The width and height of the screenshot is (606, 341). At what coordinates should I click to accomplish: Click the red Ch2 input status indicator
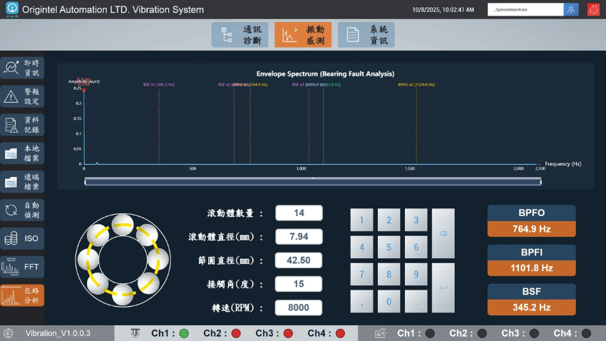[x=236, y=333]
